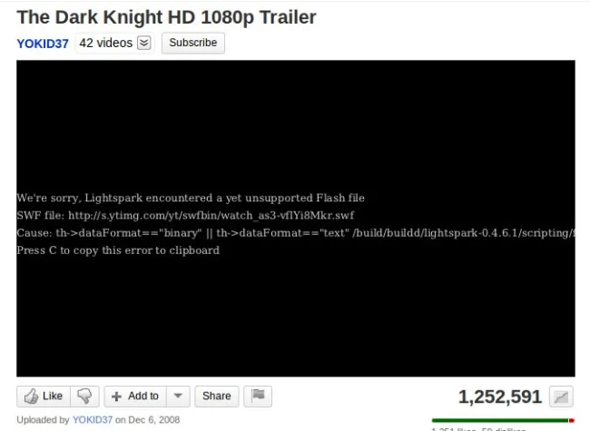Viewport: 590px width, 431px height.
Task: Click the Lightspark unsupported Flash file message
Action: [x=191, y=198]
